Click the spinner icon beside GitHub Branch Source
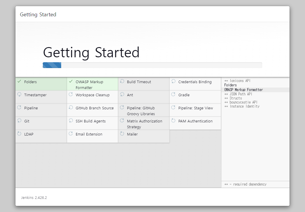The width and height of the screenshot is (305, 212). (x=70, y=107)
